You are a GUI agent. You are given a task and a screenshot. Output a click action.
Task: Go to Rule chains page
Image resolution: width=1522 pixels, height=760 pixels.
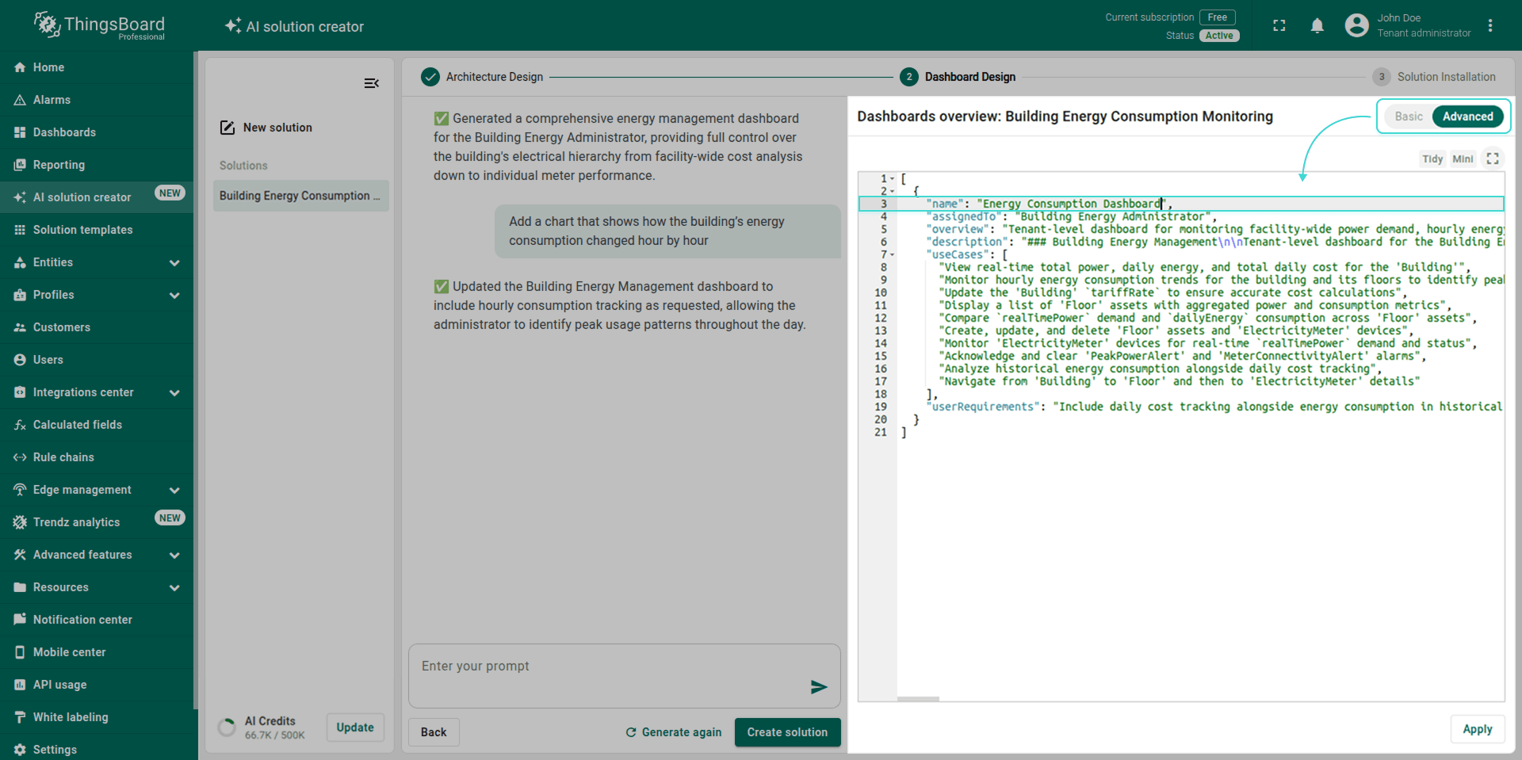[x=63, y=457]
